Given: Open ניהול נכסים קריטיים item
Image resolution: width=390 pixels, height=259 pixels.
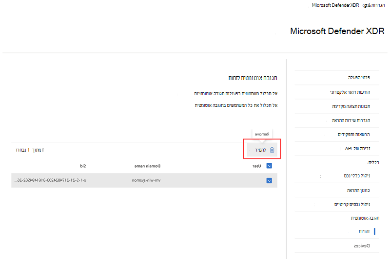Looking at the screenshot, I should 352,205.
